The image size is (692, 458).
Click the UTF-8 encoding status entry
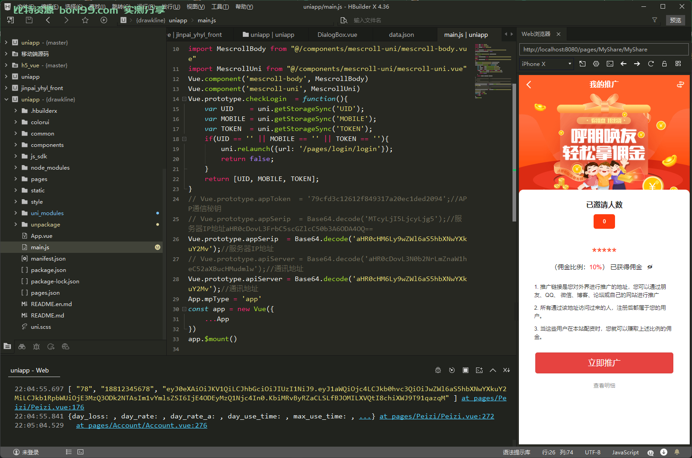pos(593,452)
